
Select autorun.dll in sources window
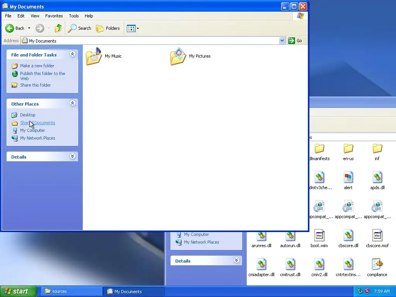point(290,240)
